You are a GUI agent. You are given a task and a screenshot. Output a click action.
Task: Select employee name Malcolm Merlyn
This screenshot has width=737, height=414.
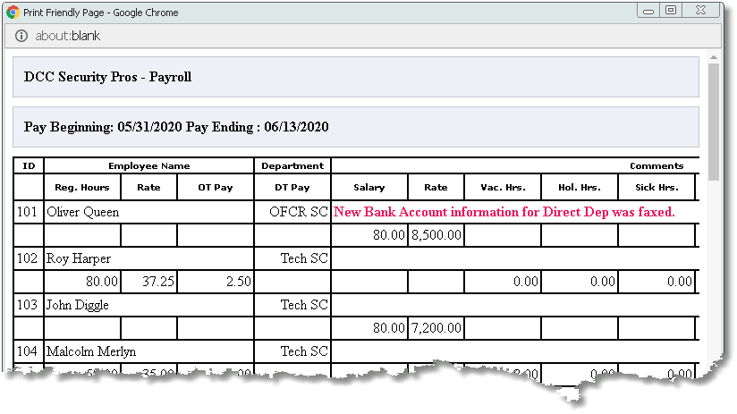coord(91,351)
